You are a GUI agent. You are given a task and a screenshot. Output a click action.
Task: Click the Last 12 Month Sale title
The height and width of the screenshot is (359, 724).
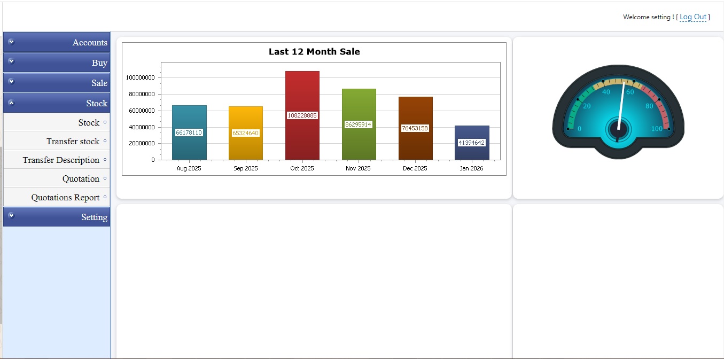tap(314, 52)
